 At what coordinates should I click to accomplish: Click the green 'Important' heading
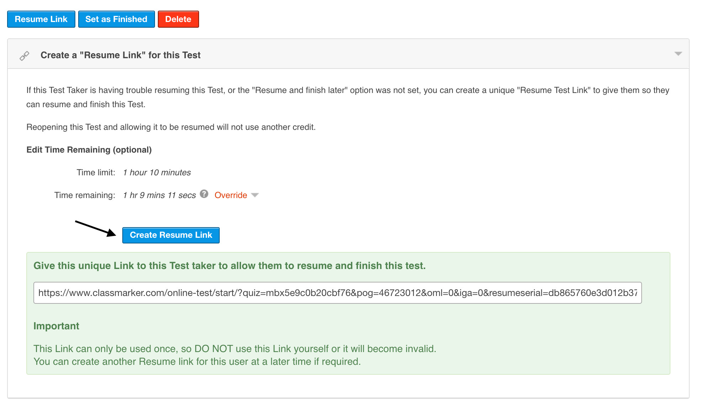click(56, 326)
